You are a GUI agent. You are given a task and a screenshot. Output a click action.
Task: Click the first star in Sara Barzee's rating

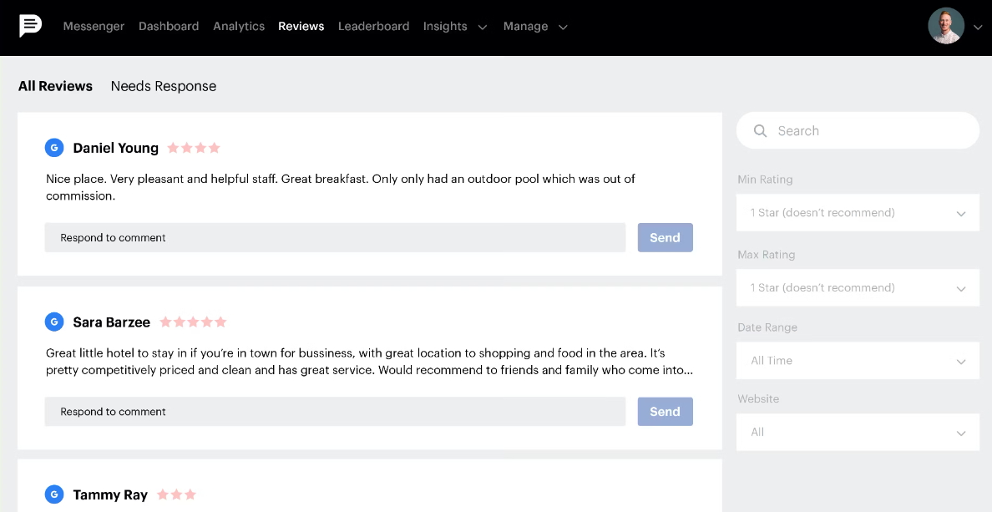coord(167,322)
